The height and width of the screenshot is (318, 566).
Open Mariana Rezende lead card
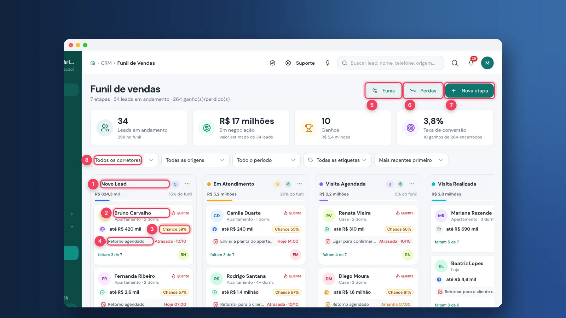462,229
